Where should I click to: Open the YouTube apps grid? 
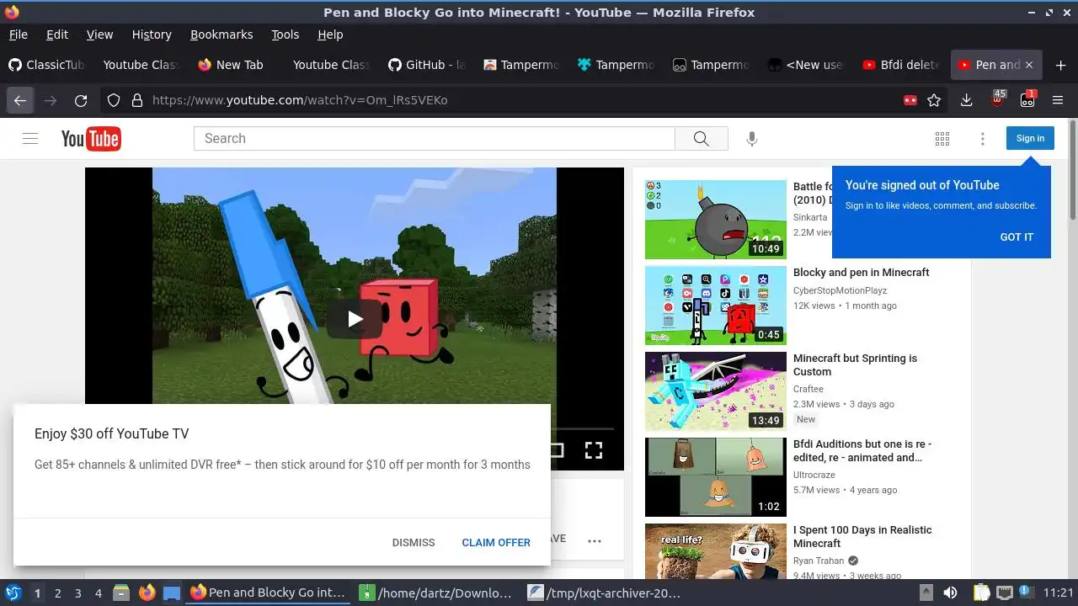pos(942,139)
